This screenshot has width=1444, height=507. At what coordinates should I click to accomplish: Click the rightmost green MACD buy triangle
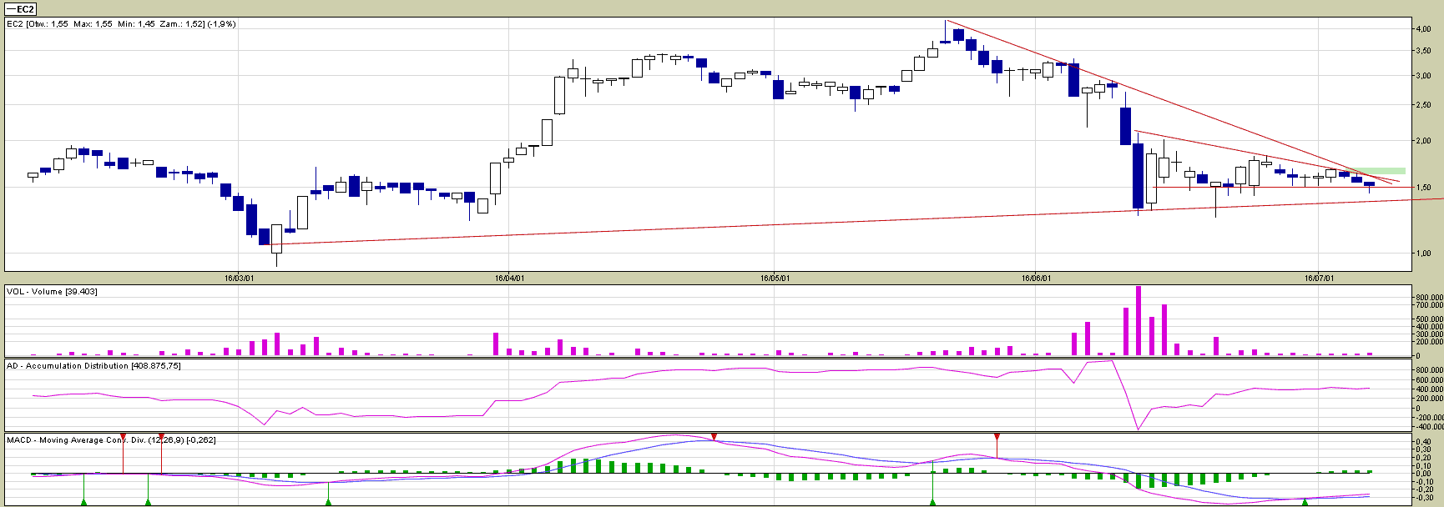click(x=1305, y=502)
